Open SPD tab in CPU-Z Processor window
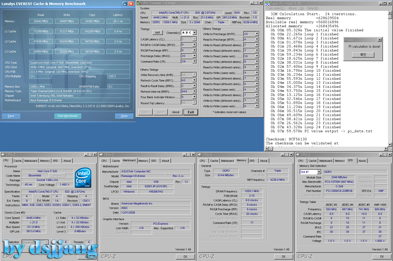Screen dimensions: 393x261 click(55, 161)
